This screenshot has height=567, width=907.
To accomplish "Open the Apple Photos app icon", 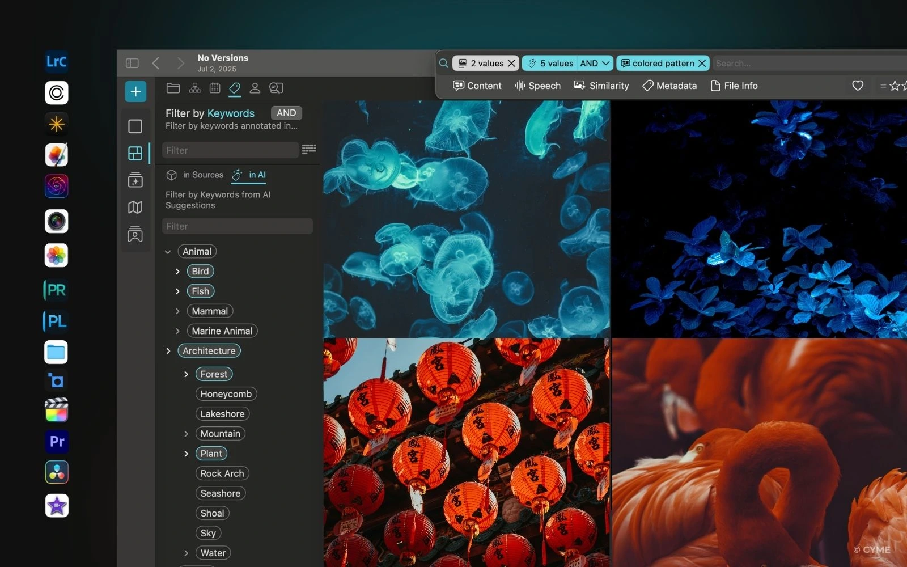I will point(57,256).
